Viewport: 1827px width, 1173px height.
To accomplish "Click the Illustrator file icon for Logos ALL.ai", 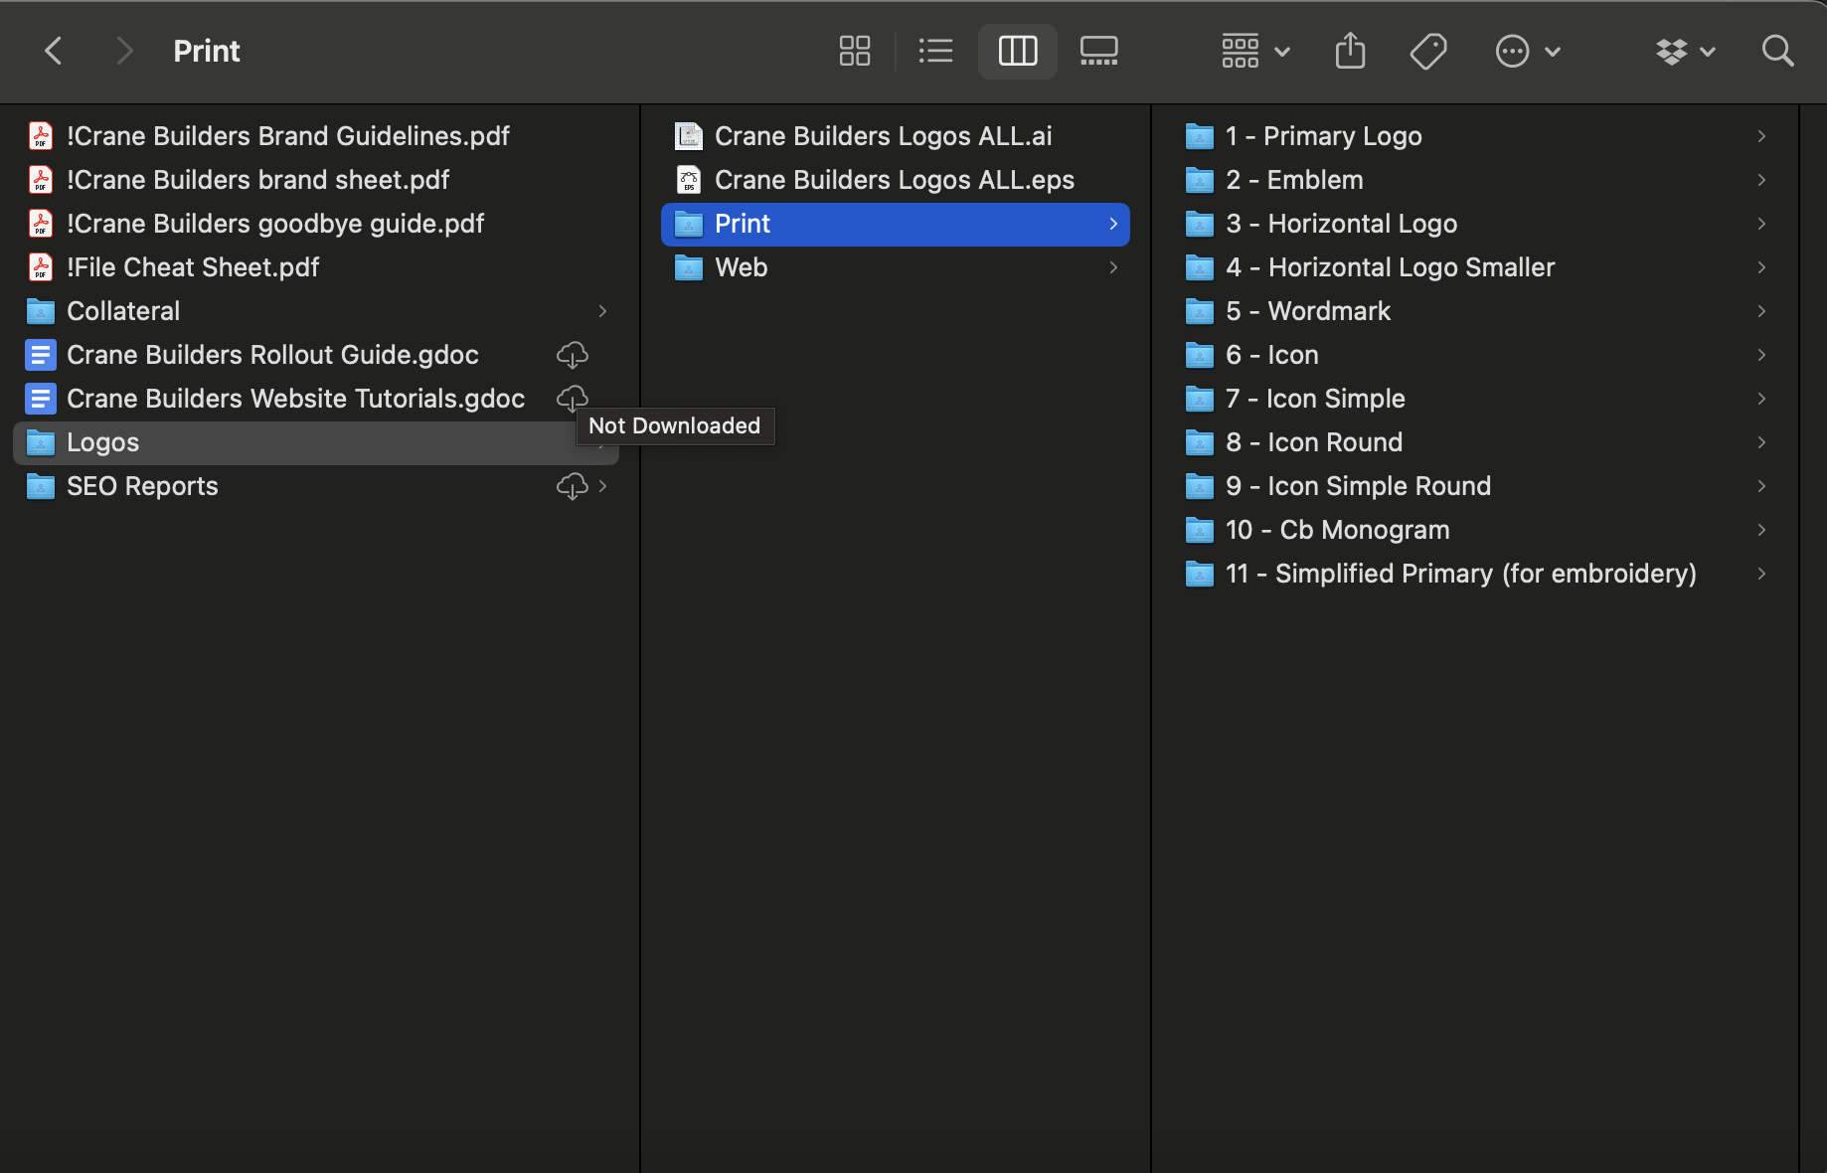I will click(x=689, y=135).
